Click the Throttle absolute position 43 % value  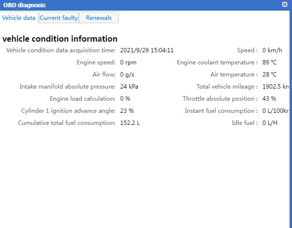point(269,99)
